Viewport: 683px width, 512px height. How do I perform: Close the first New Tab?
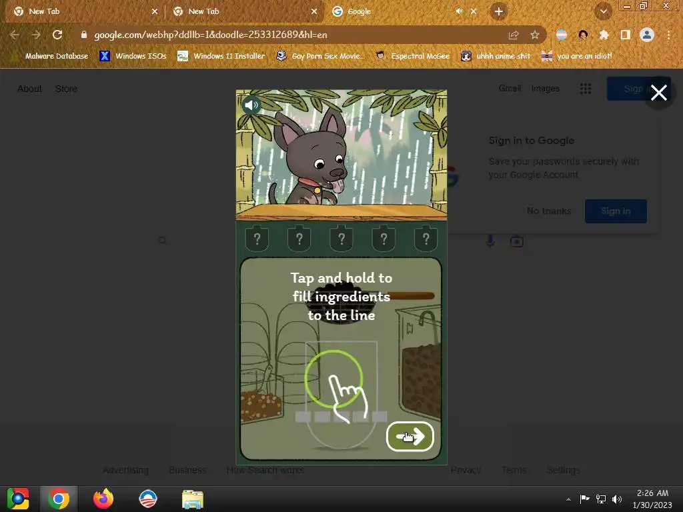pyautogui.click(x=155, y=12)
